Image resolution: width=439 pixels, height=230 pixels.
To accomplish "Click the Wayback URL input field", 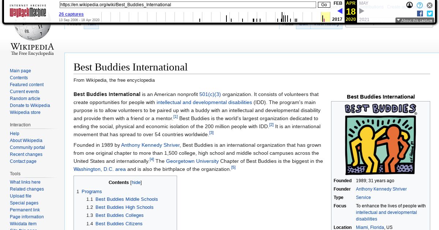I will click(x=188, y=5).
